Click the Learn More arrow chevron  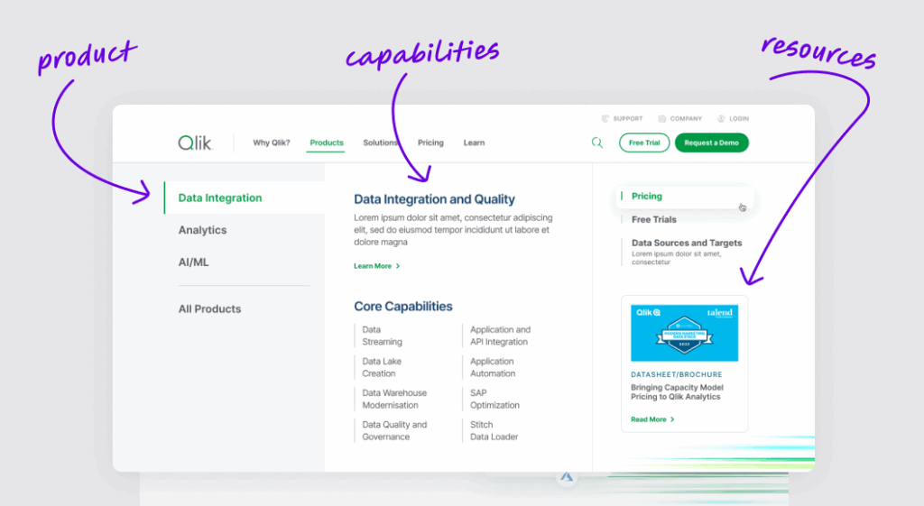click(x=398, y=266)
